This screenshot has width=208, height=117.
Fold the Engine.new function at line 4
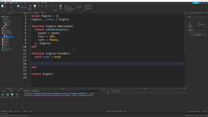coord(30,26)
